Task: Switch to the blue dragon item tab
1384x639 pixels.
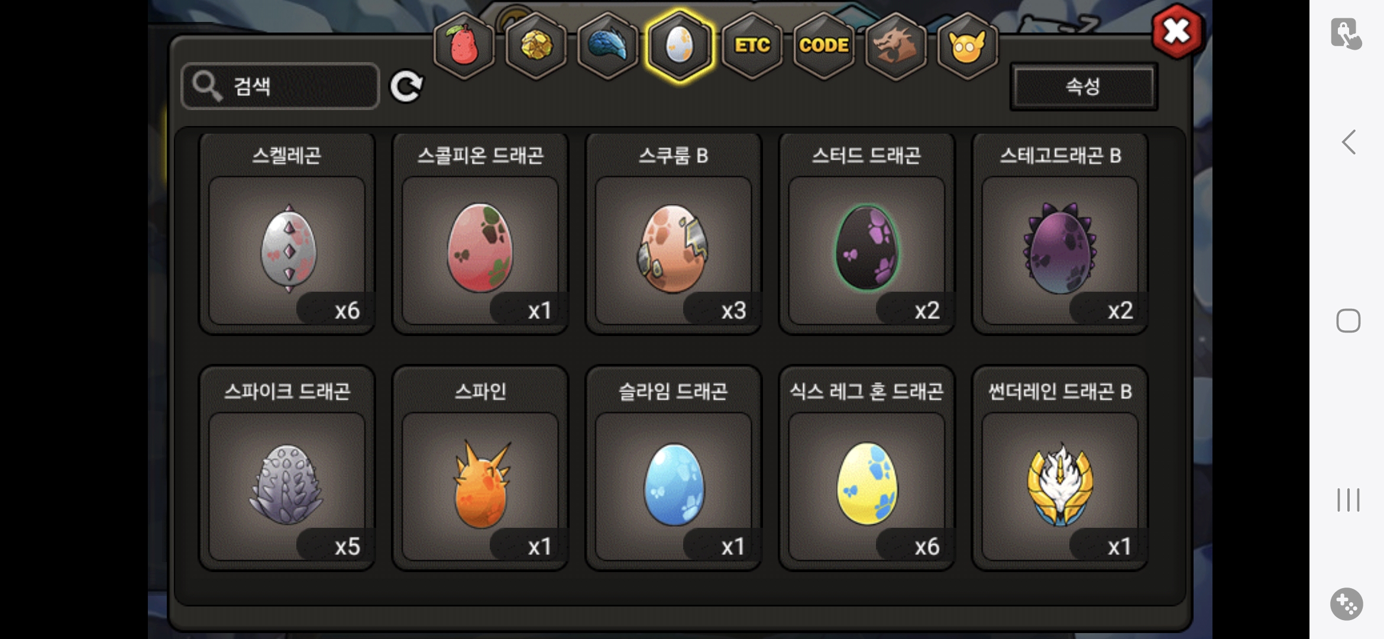Action: click(608, 46)
